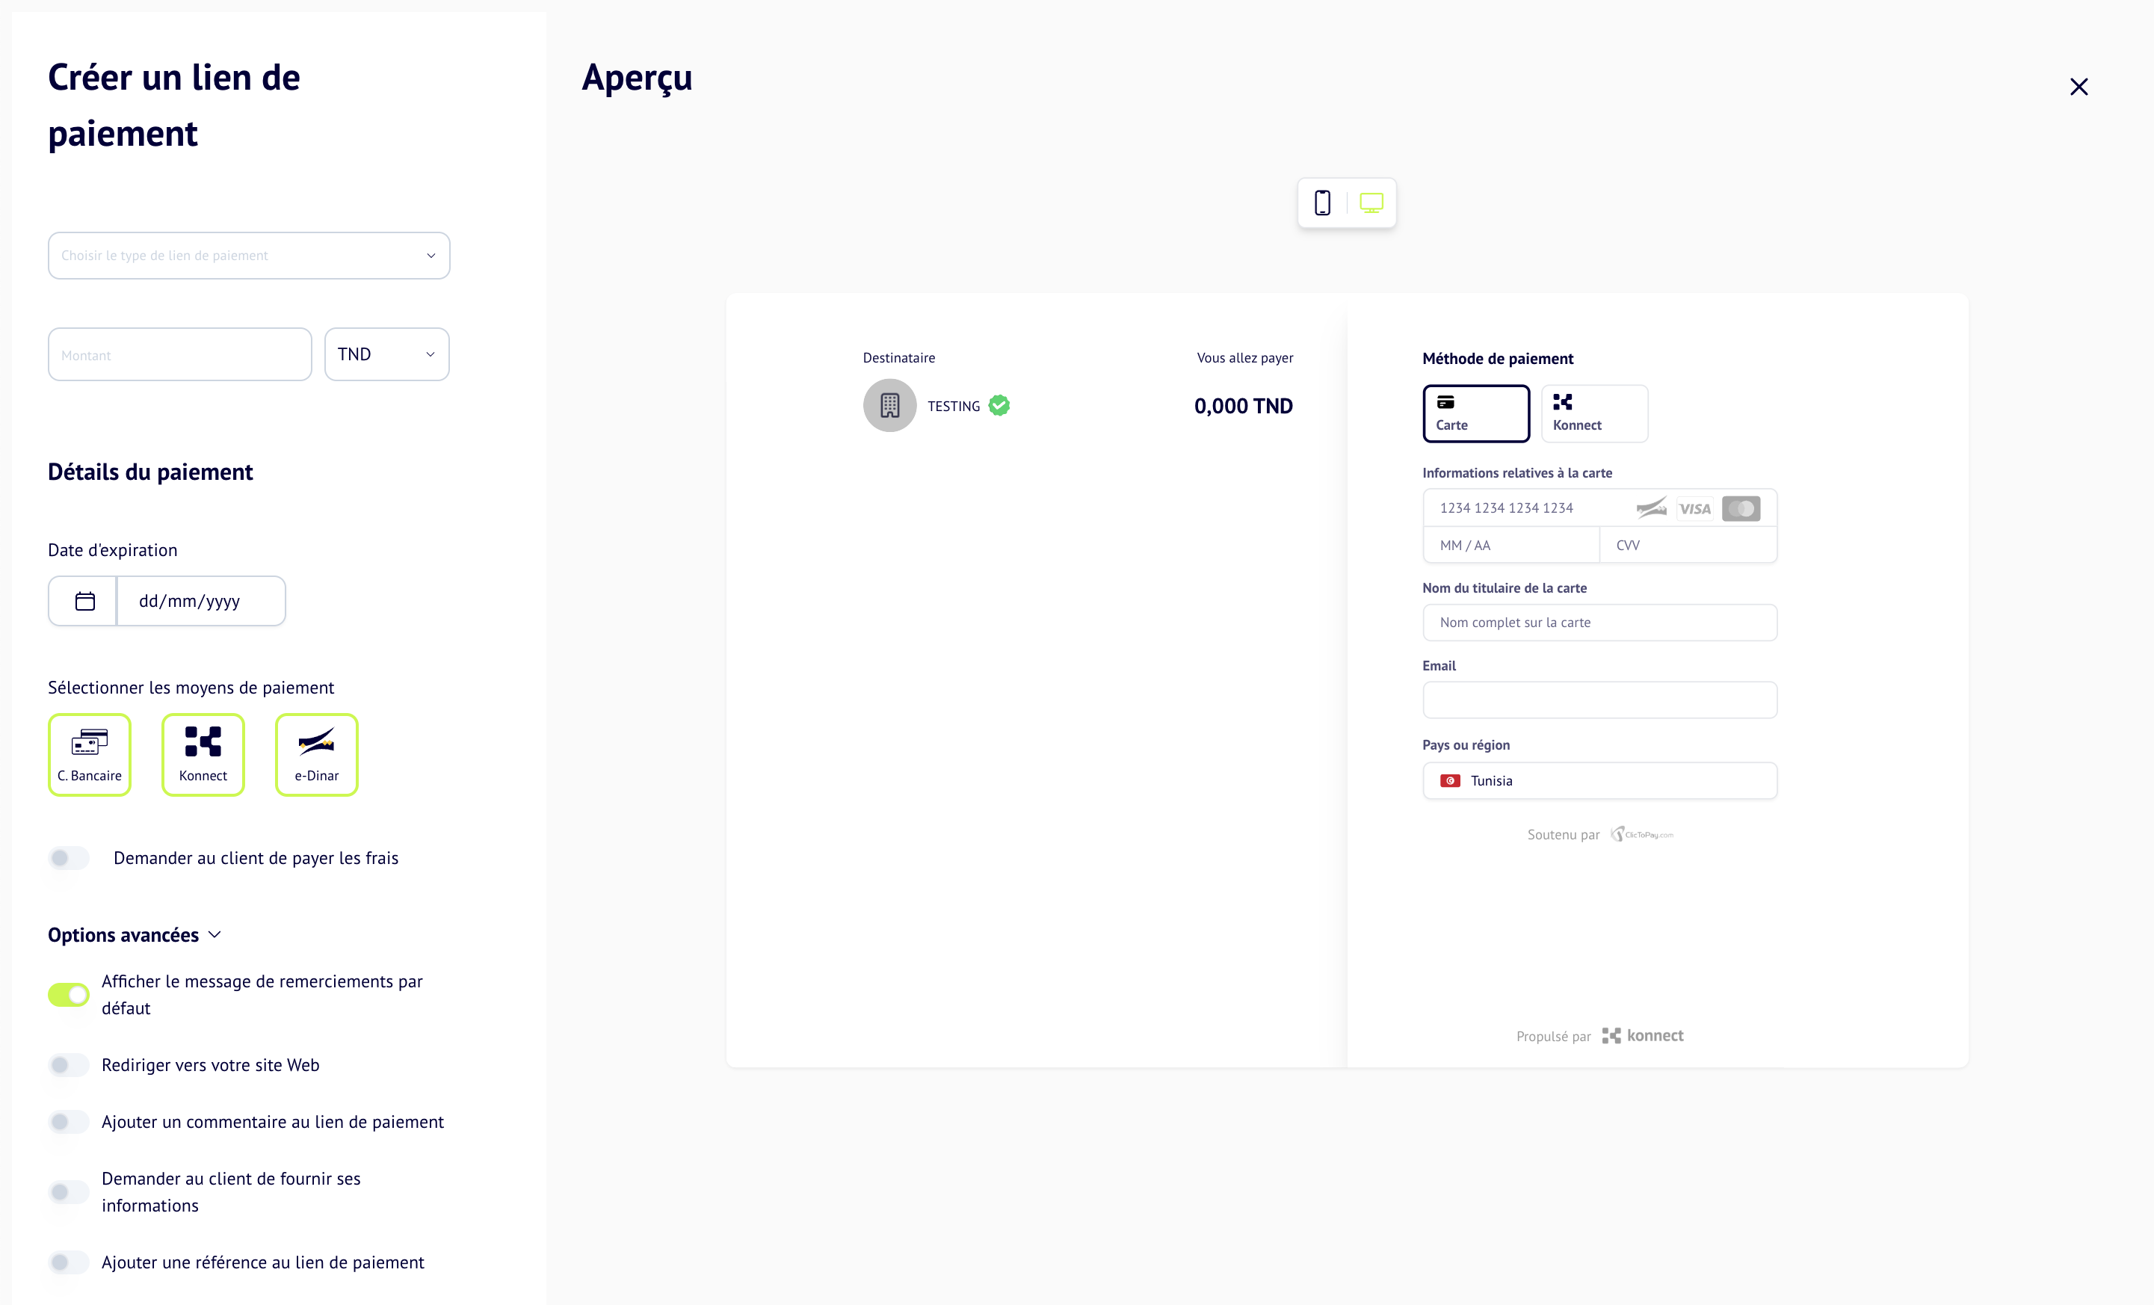Disable the default thank-you message toggle
Screen dimensions: 2154x1305
(x=68, y=994)
